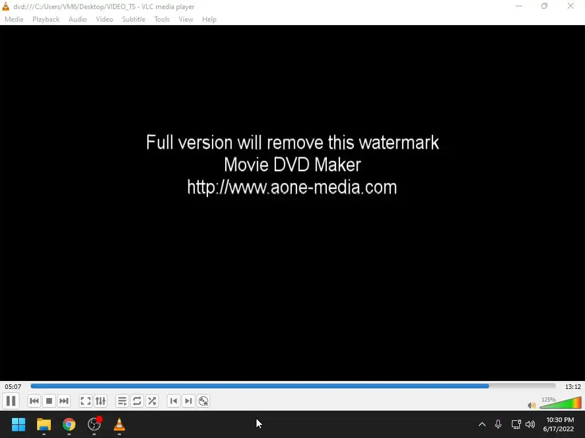585x438 pixels.
Task: Show extended settings and effects
Action: coord(101,401)
